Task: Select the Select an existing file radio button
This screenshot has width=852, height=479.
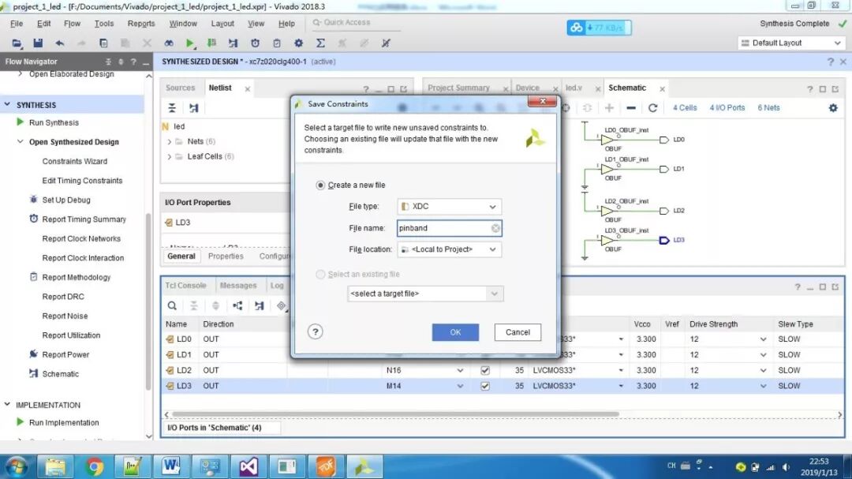Action: pyautogui.click(x=320, y=275)
